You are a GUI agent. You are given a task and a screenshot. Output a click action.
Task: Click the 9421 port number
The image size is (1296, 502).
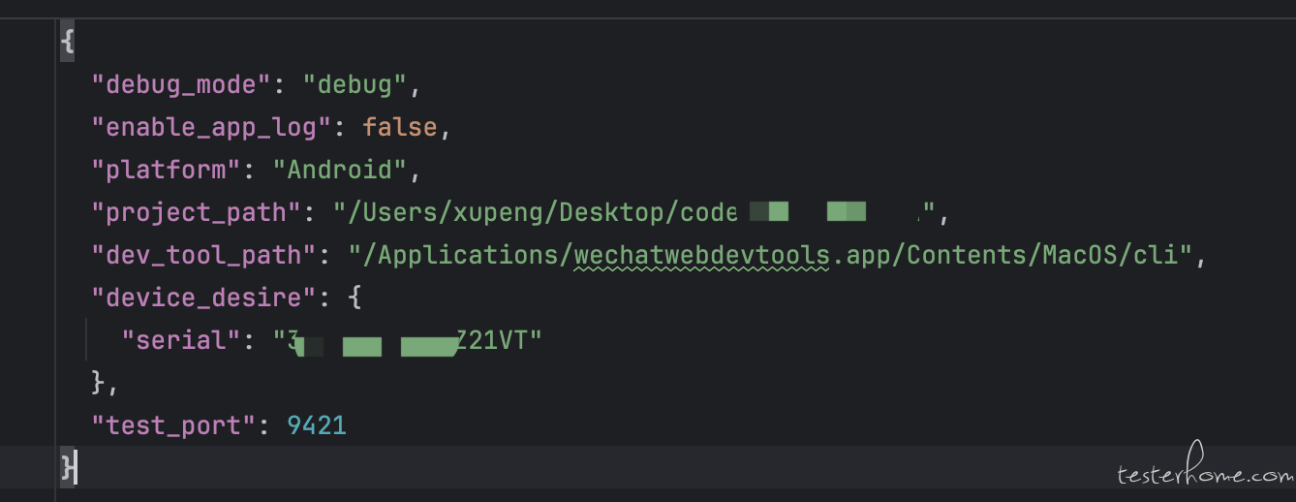317,424
